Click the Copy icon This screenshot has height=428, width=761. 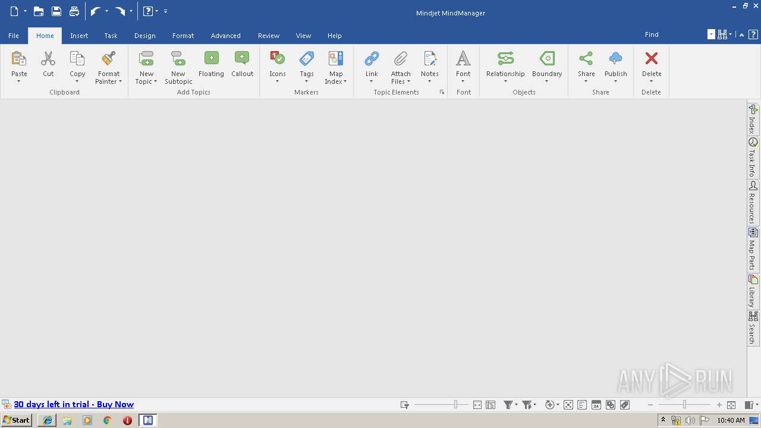click(77, 58)
